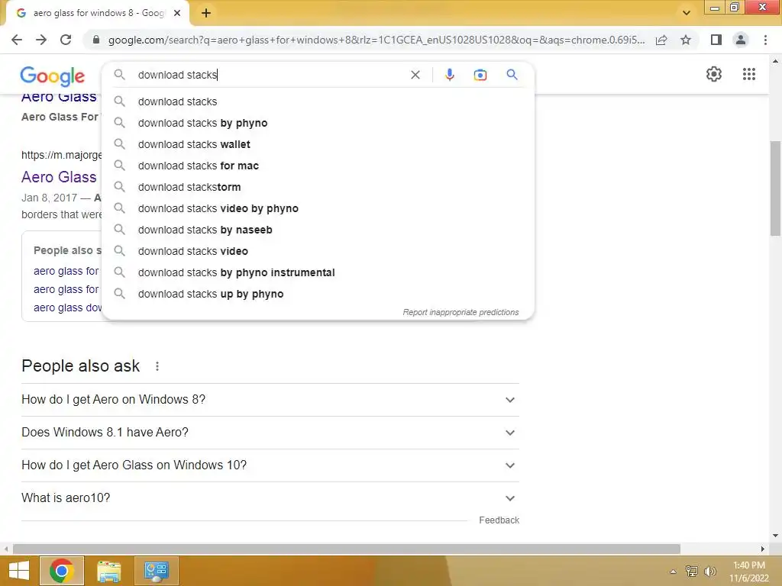Open the 'Aero Glass' result dated Jan 8, 2017
The image size is (782, 586).
point(59,177)
